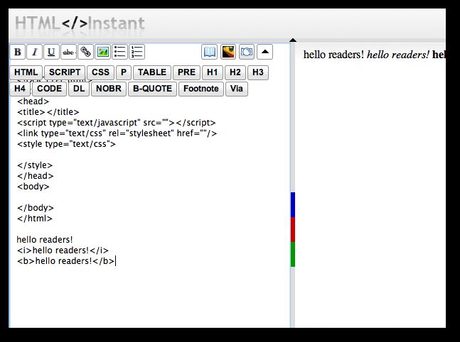Toggle bold formatting with the B icon
This screenshot has height=342, width=460.
[18, 52]
